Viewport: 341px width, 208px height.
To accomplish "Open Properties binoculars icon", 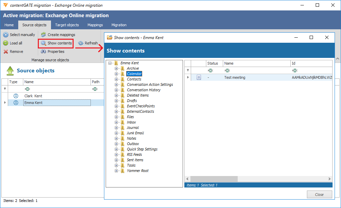I will (43, 51).
